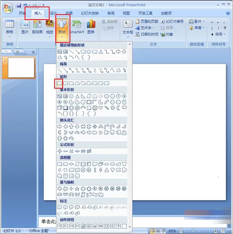Click zoom out minus button
This screenshot has height=234, width=233.
(x=181, y=231)
